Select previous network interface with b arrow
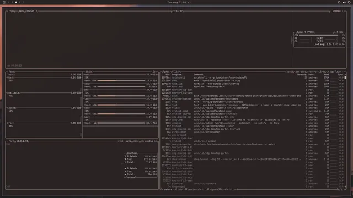Screen dimensions: 353x198 pos(142,141)
